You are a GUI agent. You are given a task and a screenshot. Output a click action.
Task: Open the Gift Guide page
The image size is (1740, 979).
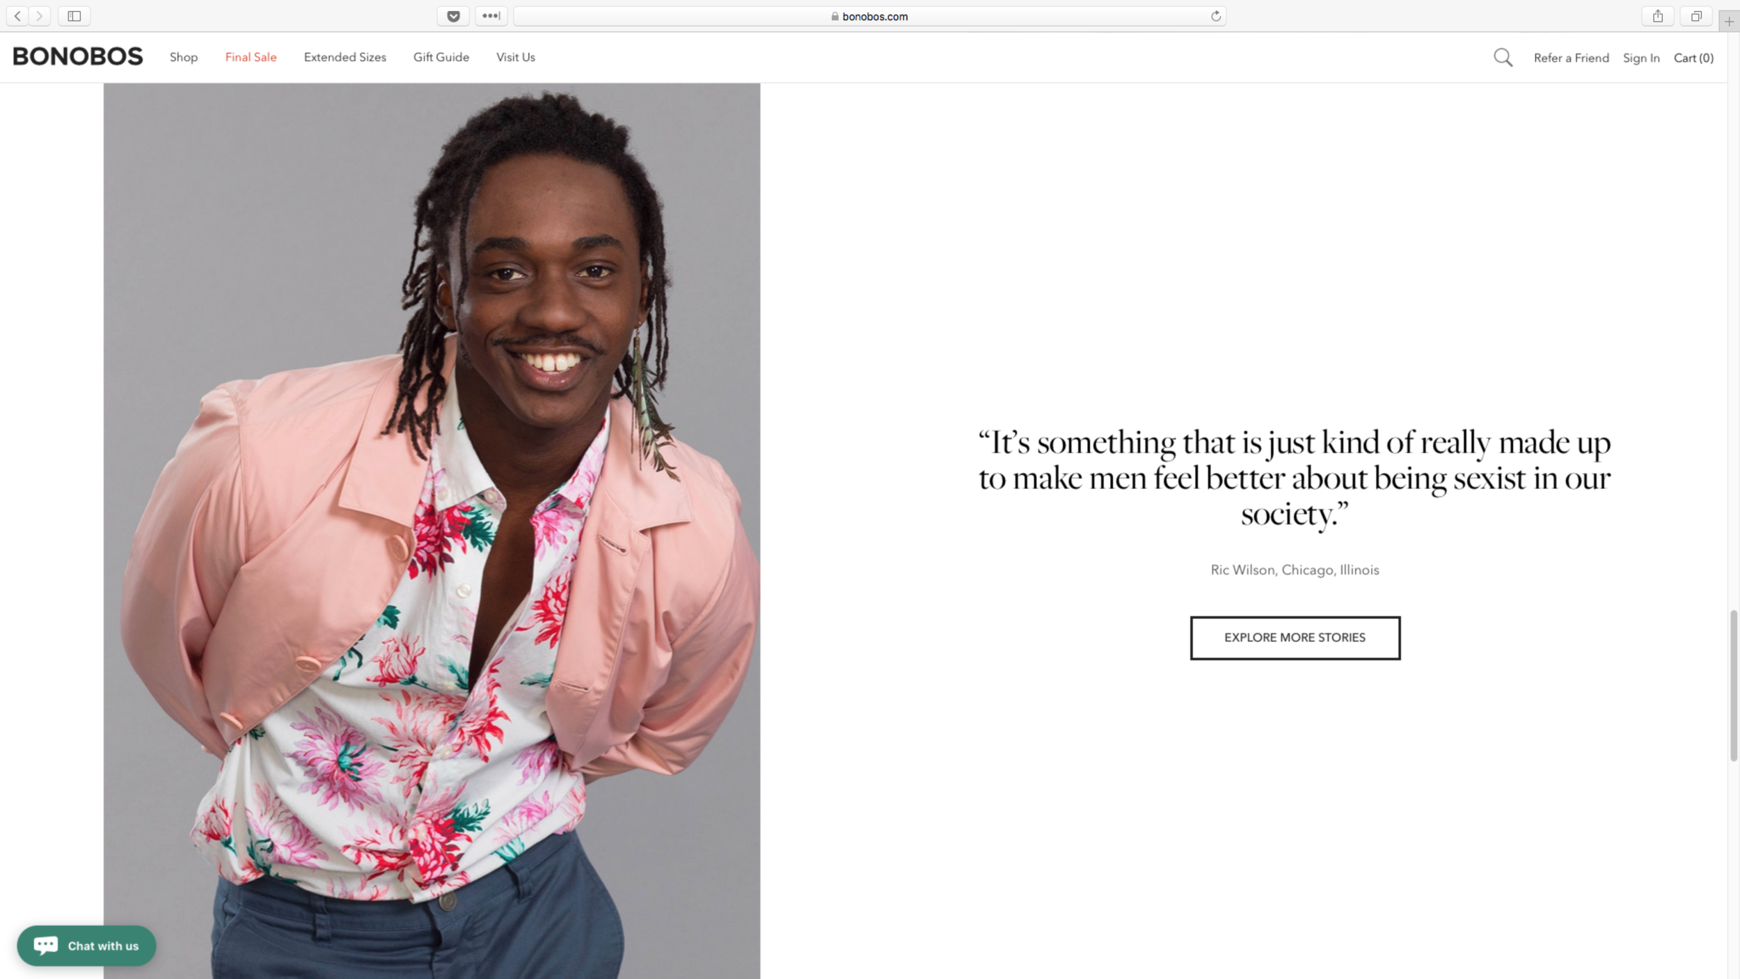click(x=441, y=57)
